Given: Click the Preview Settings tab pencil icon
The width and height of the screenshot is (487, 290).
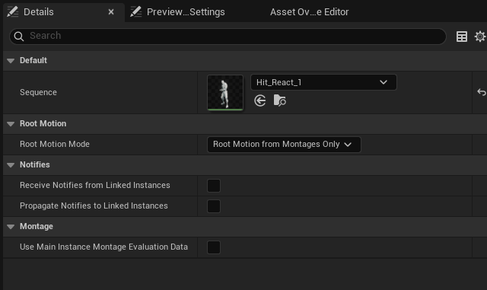Looking at the screenshot, I should [135, 12].
